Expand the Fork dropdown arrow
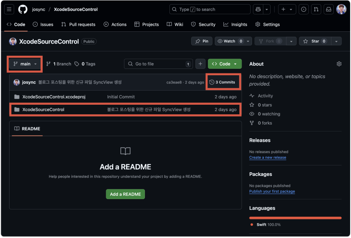351x238 pixels. click(291, 41)
